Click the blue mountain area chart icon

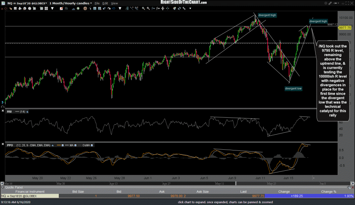click(73, 8)
